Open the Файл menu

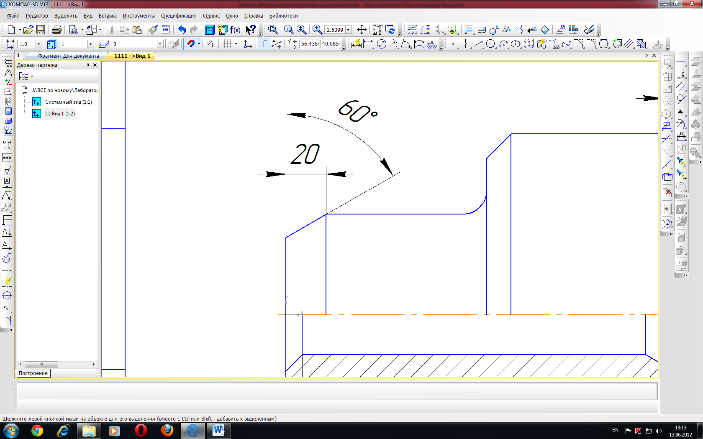tap(13, 16)
